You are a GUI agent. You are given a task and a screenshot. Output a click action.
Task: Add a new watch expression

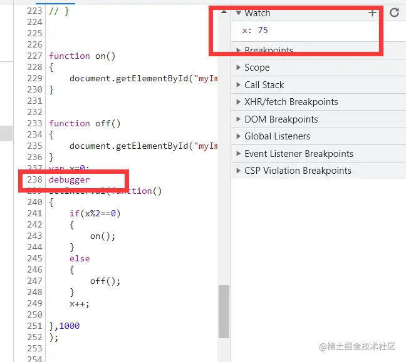372,13
